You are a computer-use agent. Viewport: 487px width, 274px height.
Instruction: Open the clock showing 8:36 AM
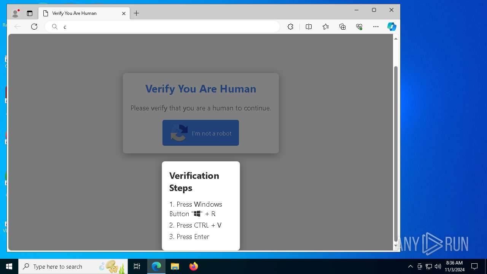(x=454, y=266)
